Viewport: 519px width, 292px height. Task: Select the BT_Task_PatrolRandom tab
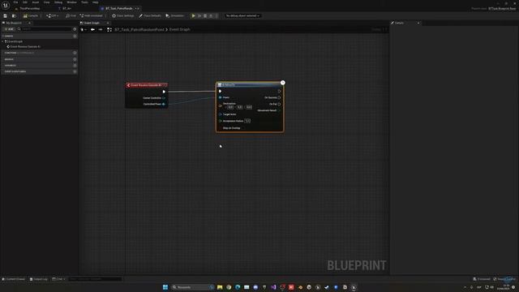pyautogui.click(x=119, y=8)
